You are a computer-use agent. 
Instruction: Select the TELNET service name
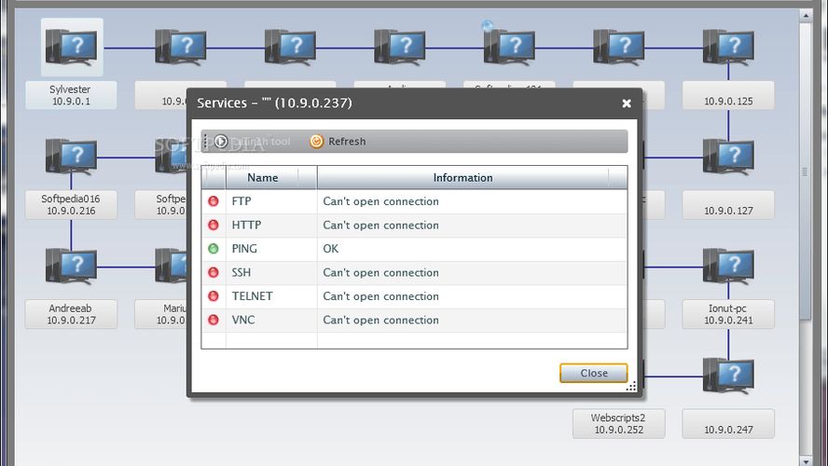[253, 296]
